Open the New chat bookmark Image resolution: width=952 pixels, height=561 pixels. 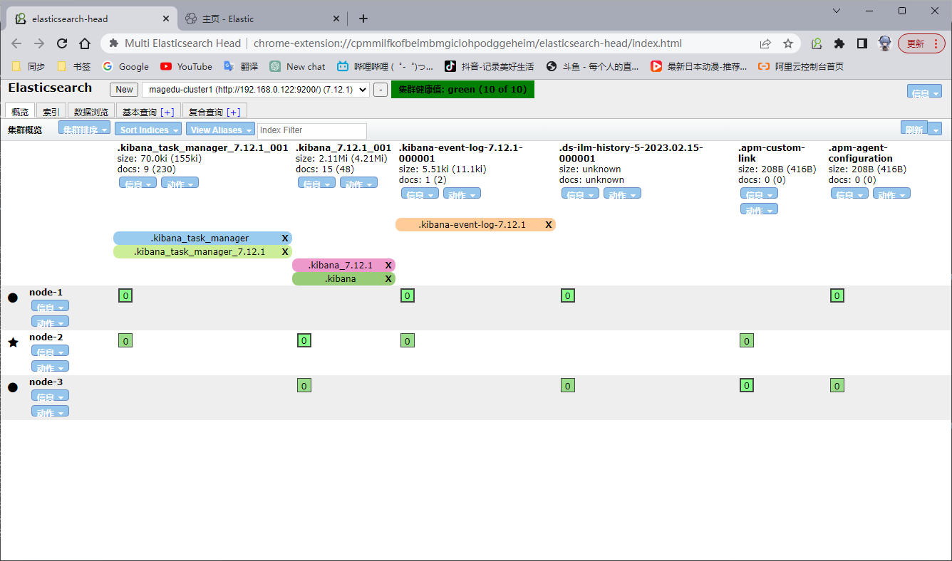click(x=297, y=66)
